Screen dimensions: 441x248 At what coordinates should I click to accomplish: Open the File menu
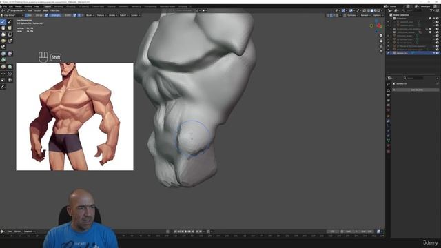coord(5,6)
